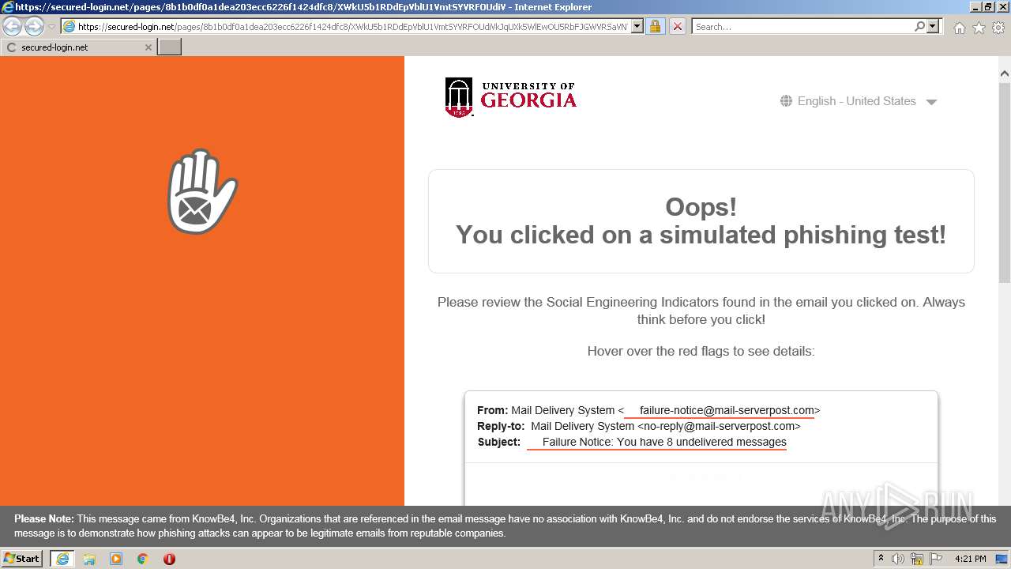Expand the address bar autocomplete dropdown
The width and height of the screenshot is (1011, 569).
click(x=637, y=26)
